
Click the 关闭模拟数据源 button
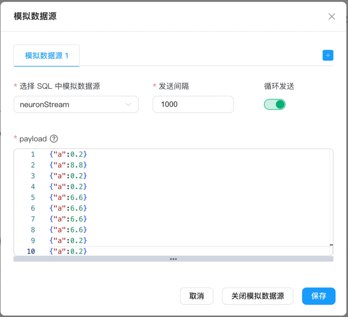point(257,296)
